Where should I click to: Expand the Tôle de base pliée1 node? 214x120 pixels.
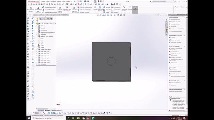point(37,49)
